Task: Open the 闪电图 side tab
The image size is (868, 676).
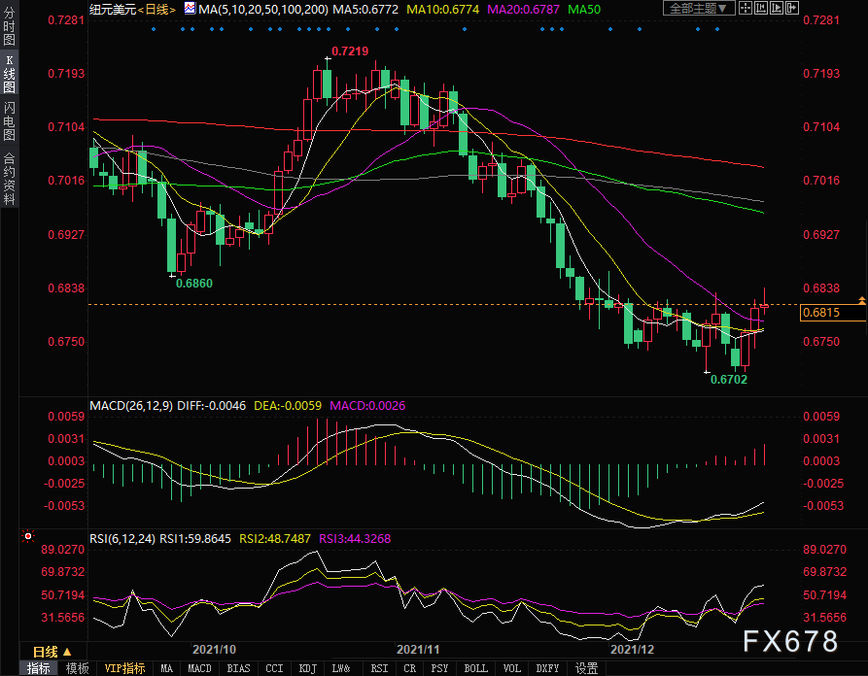Action: (x=9, y=120)
